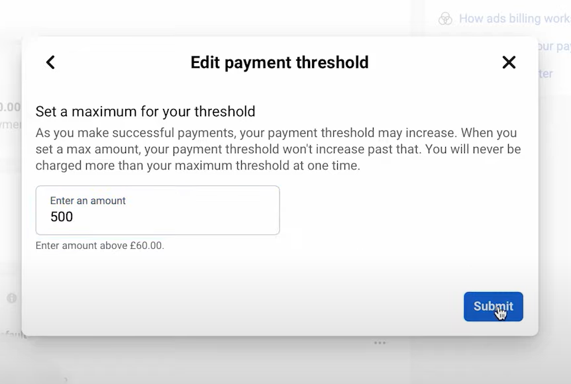
Task: Click the Set a maximum for your threshold heading
Action: (145, 111)
